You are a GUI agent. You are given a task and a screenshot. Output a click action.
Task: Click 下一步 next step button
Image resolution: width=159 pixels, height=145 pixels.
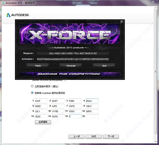pyautogui.click(x=111, y=137)
